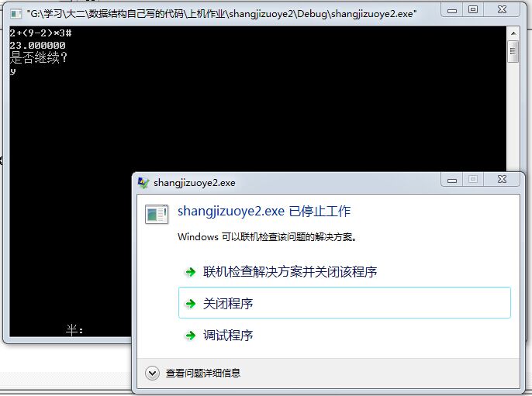The height and width of the screenshot is (396, 532).
Task: Click the text Windows 可以联机检查该问题的解决方案
Action: (x=267, y=236)
